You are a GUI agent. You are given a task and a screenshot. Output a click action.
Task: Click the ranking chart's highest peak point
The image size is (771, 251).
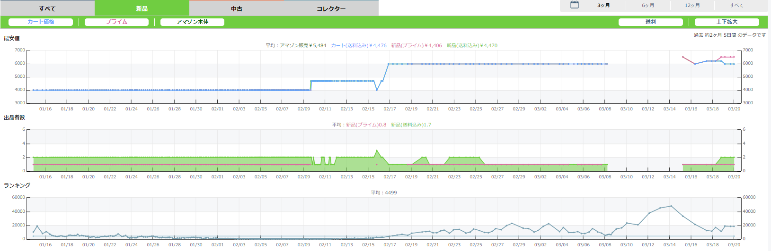(671, 206)
